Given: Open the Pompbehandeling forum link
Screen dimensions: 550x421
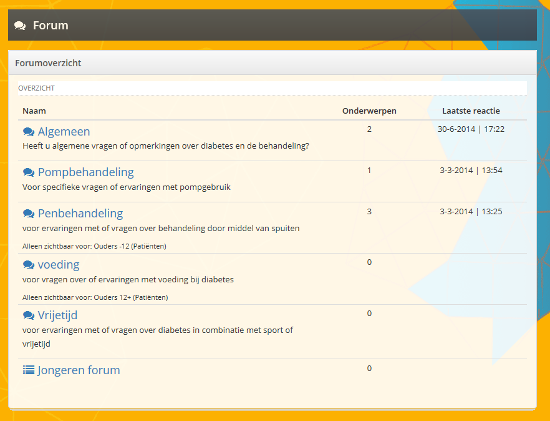Looking at the screenshot, I should tap(85, 172).
